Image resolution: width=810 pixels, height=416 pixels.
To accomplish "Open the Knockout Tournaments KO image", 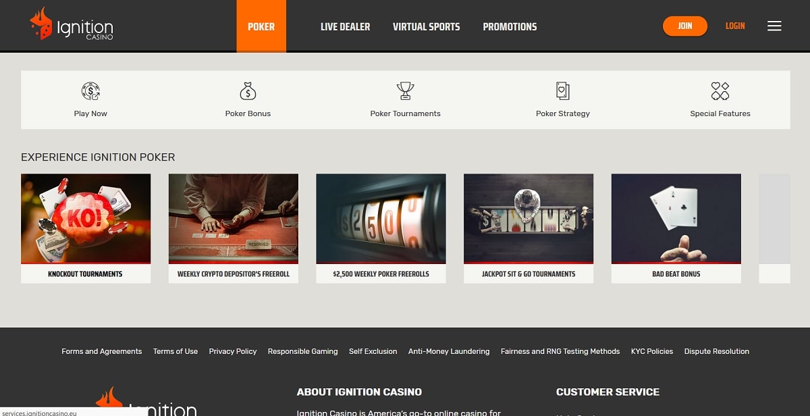I will [x=86, y=218].
